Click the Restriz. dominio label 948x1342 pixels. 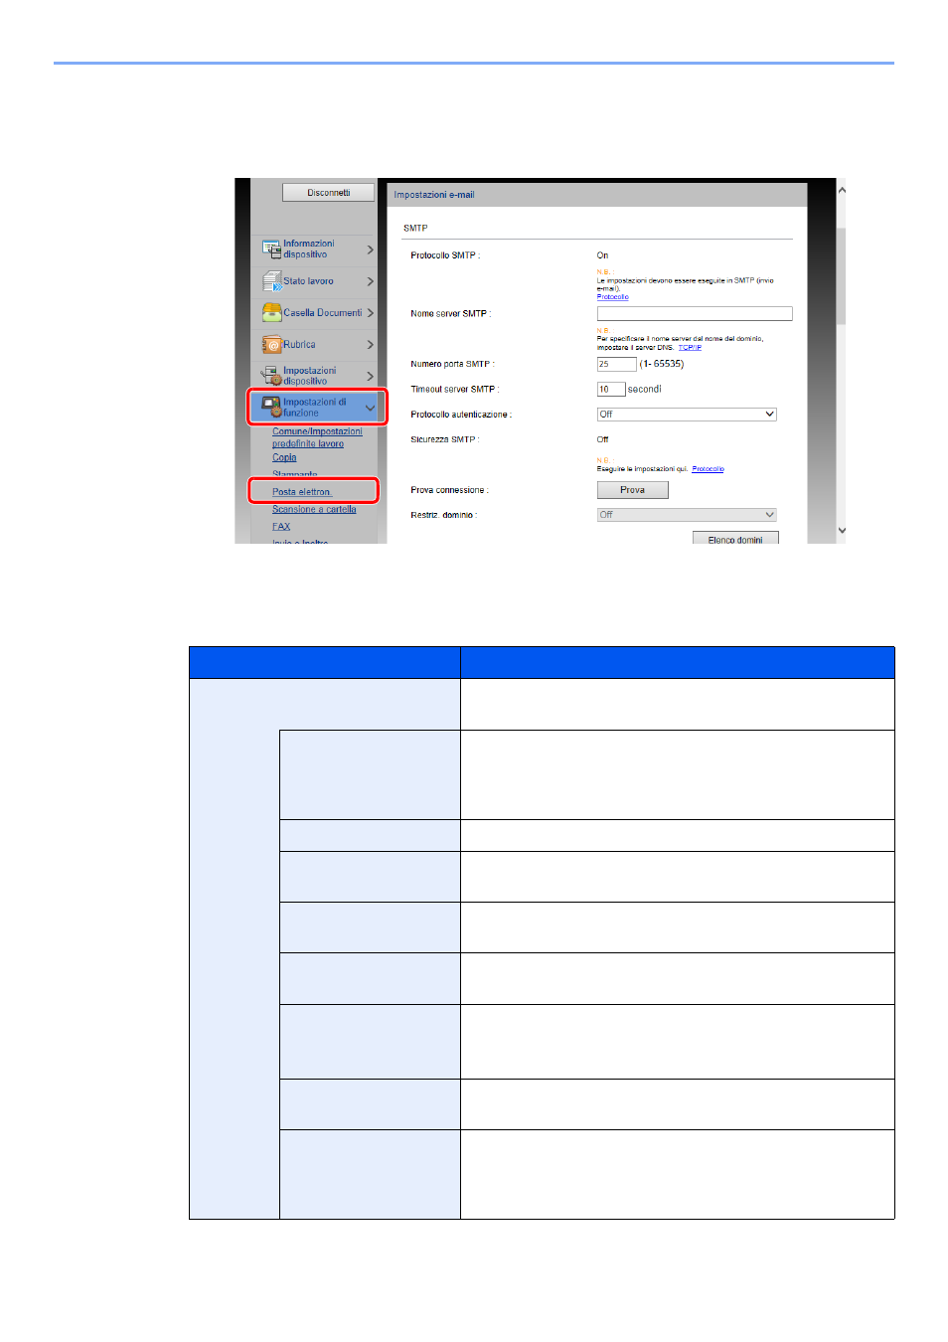coord(443,515)
